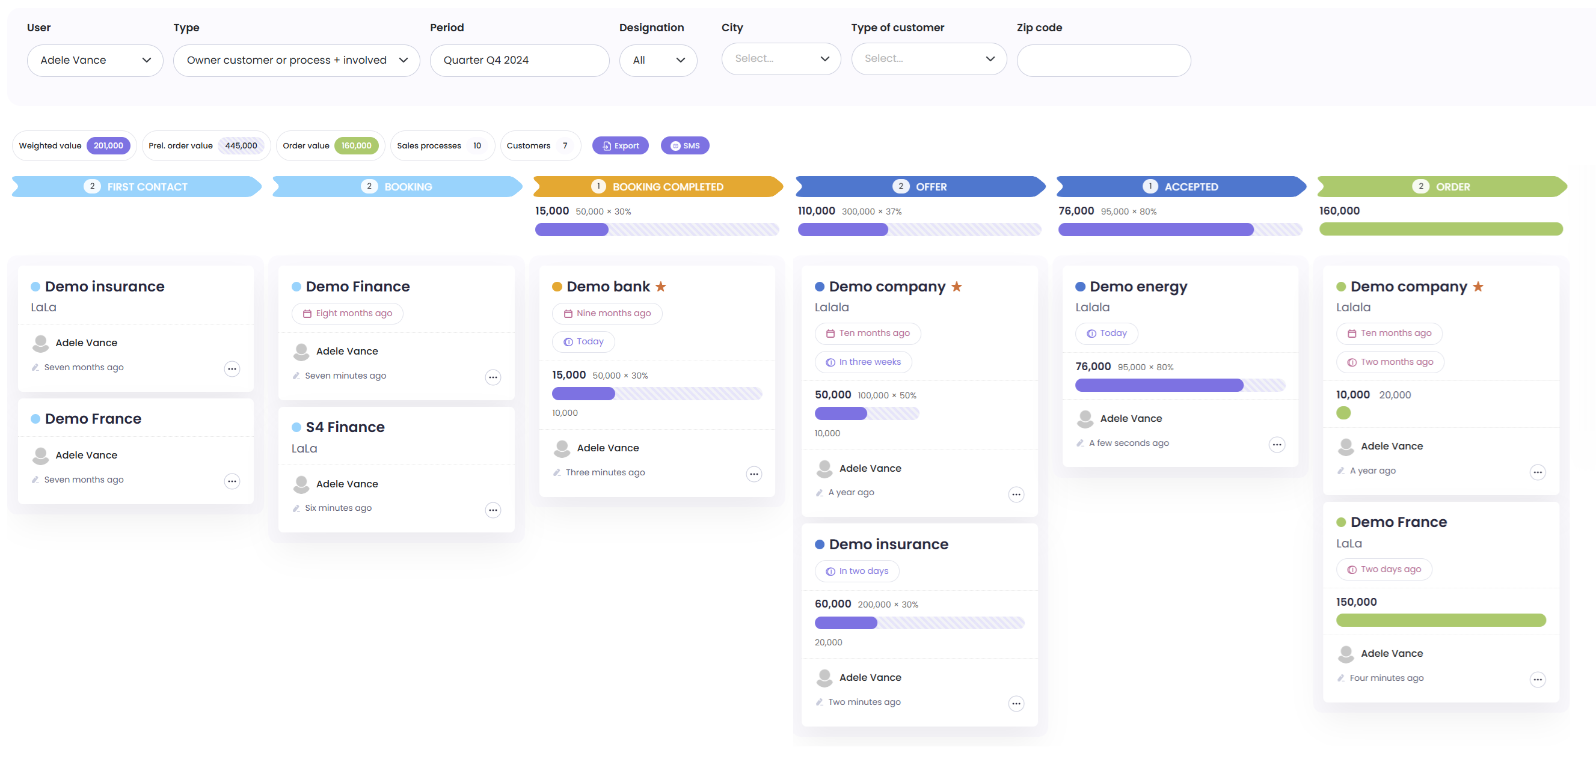The width and height of the screenshot is (1596, 771).
Task: Click avatar on Demo Finance card
Action: click(x=301, y=352)
